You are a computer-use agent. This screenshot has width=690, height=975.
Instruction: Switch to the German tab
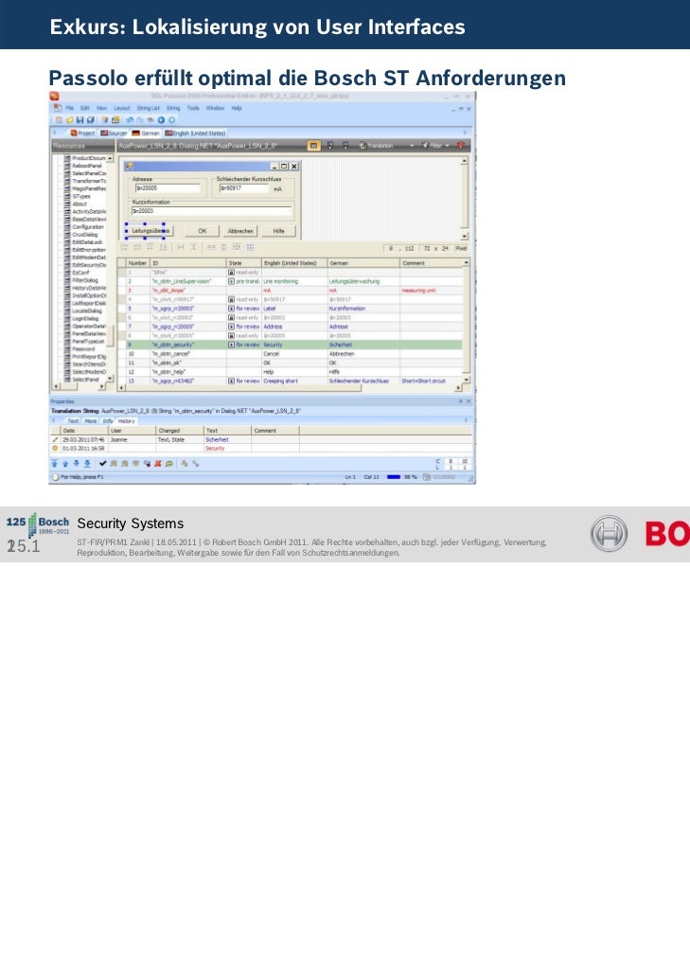(146, 133)
